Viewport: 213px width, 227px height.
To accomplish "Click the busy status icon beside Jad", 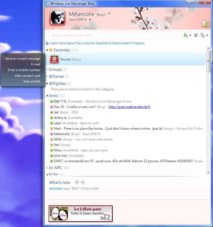I will [x=51, y=112].
